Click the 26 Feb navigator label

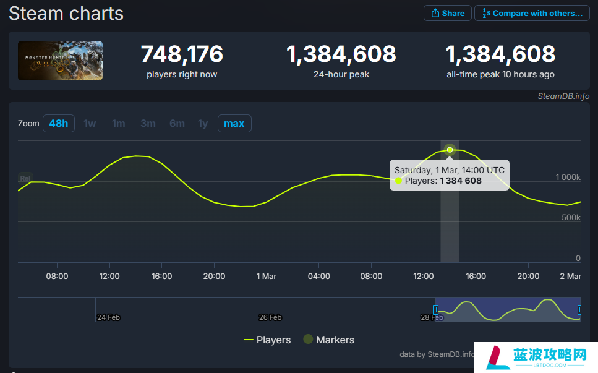click(270, 317)
